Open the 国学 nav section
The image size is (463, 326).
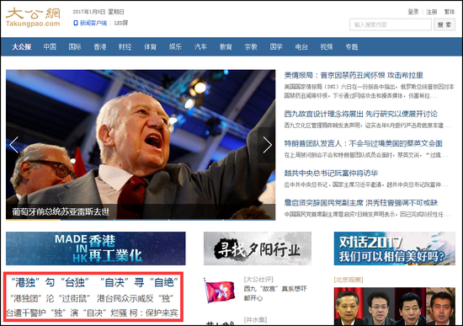coord(276,46)
